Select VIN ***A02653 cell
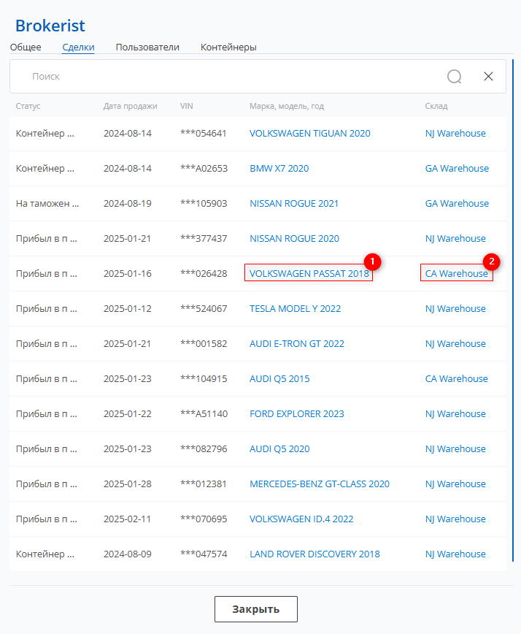The image size is (521, 634). (x=204, y=169)
